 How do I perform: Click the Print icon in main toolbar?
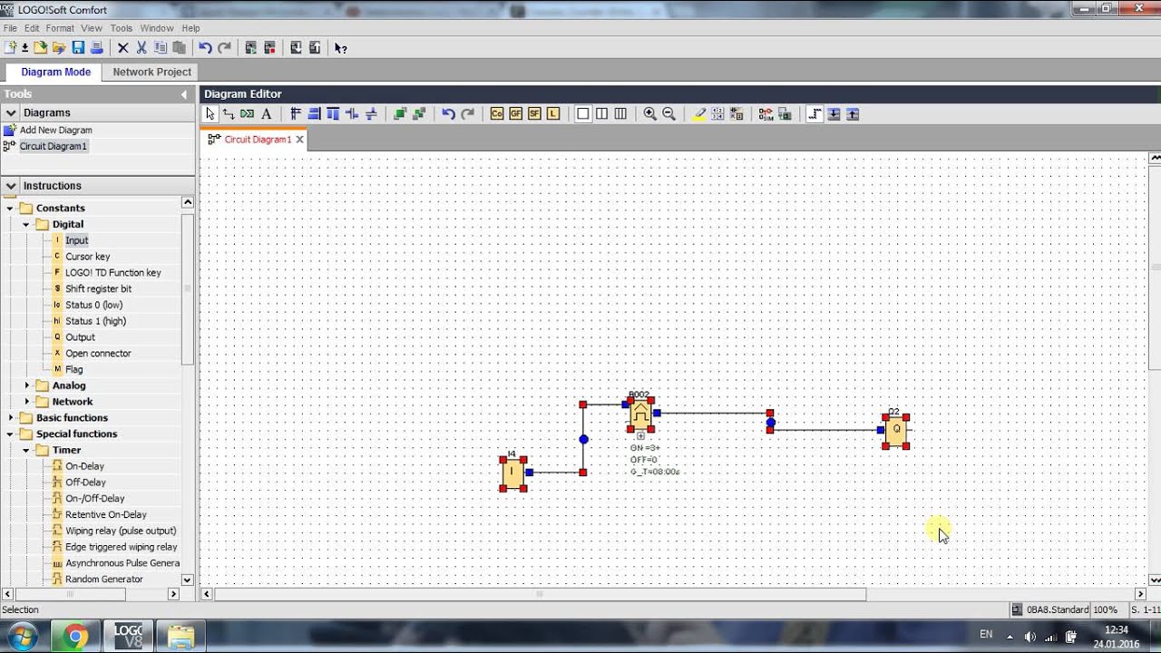tap(96, 47)
